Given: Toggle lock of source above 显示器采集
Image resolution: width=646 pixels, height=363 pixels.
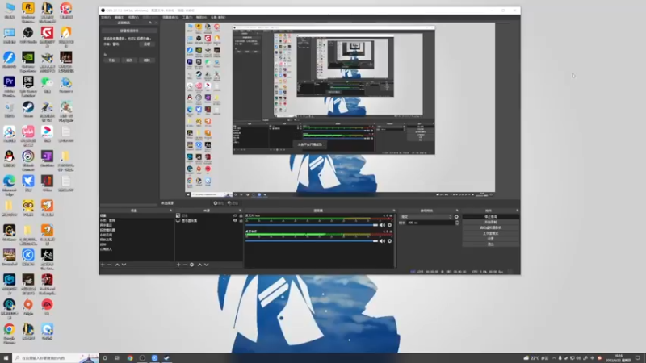Looking at the screenshot, I should 241,215.
